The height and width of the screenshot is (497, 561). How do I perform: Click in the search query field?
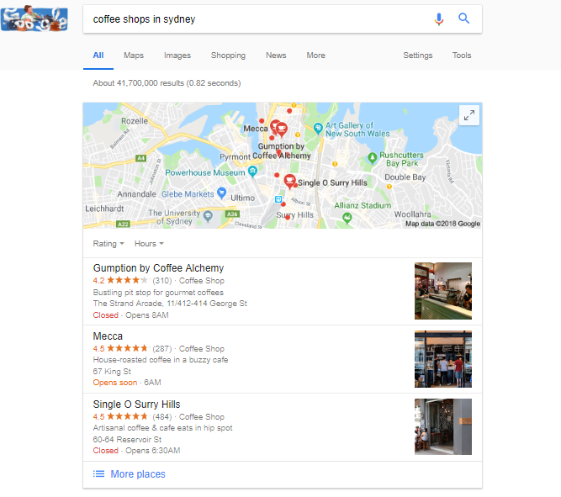[257, 19]
